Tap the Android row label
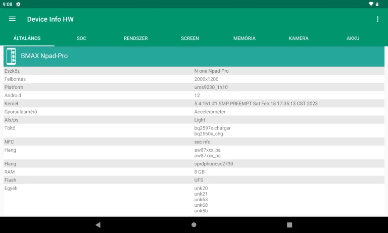This screenshot has width=388, height=233. [13, 96]
